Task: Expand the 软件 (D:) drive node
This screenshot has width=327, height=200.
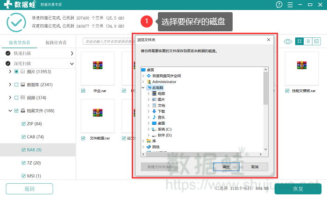Action: point(149,135)
